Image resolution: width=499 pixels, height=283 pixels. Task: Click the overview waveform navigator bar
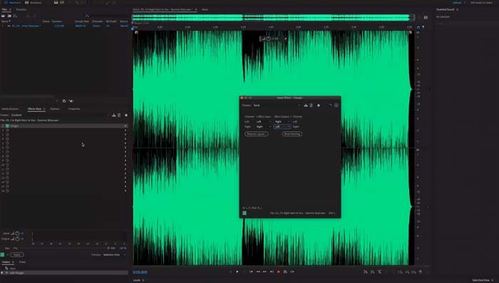click(x=273, y=18)
